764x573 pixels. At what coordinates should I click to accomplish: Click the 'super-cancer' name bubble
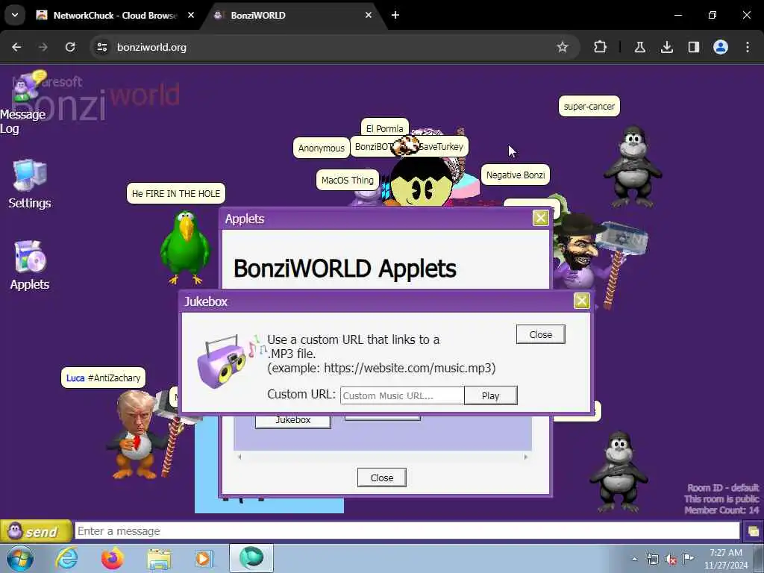pos(589,106)
